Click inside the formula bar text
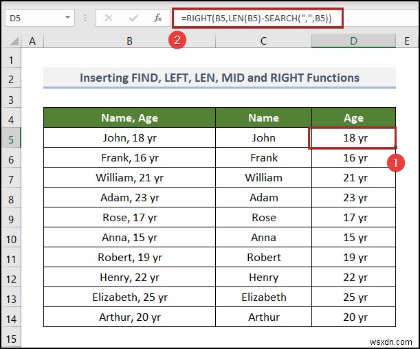The image size is (420, 349). click(256, 18)
